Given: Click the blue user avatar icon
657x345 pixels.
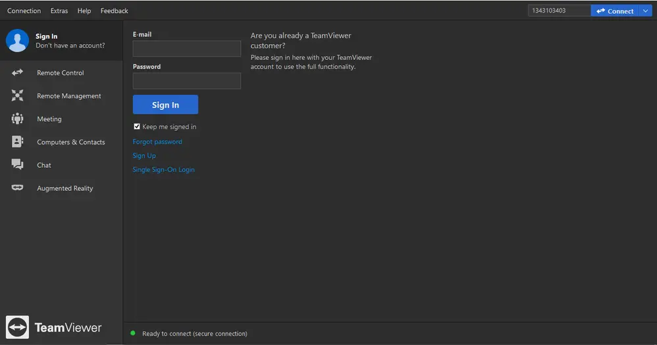Looking at the screenshot, I should click(x=17, y=41).
